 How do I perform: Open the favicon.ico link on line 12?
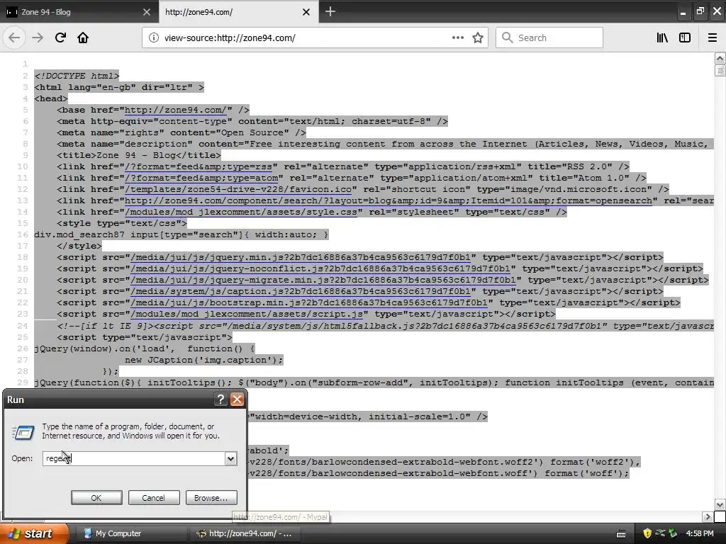pyautogui.click(x=238, y=189)
